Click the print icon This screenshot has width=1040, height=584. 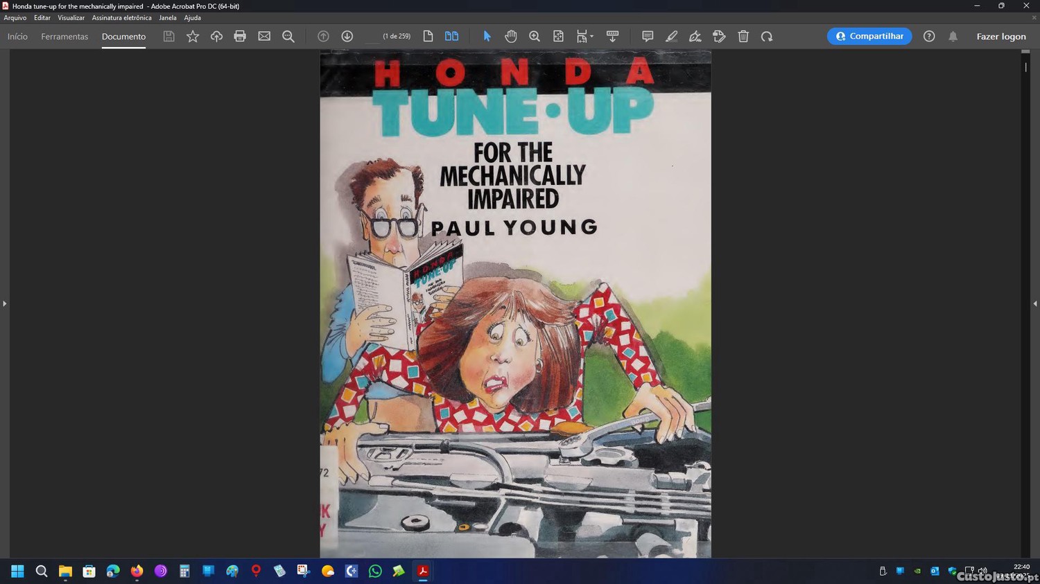[x=240, y=37]
